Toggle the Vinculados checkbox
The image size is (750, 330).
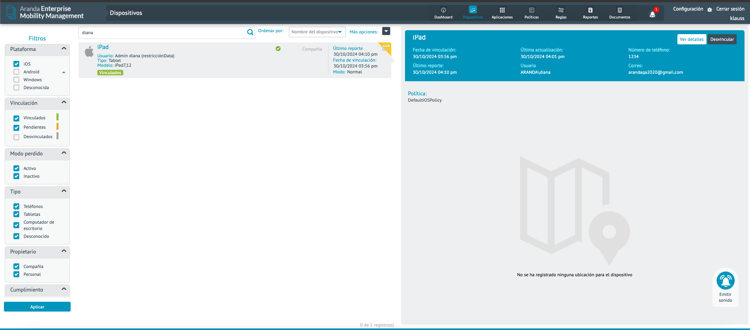[x=16, y=118]
